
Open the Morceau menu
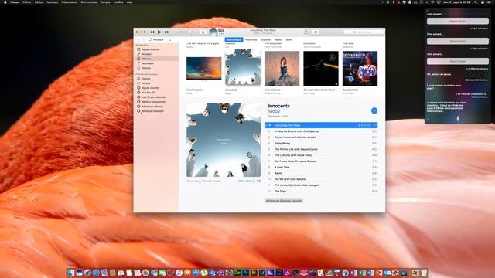tap(53, 2)
